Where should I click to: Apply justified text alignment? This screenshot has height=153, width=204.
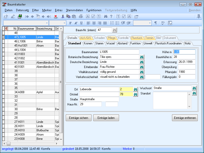point(105,23)
